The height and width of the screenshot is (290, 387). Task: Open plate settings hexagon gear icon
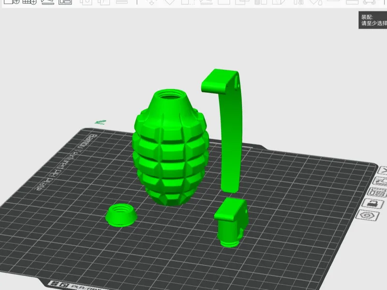click(x=368, y=215)
